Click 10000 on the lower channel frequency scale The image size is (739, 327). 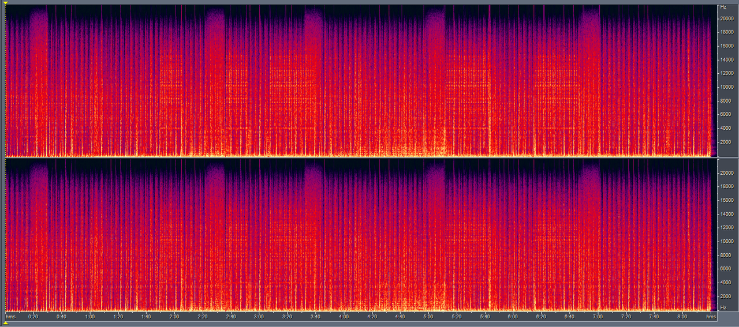tap(726, 241)
